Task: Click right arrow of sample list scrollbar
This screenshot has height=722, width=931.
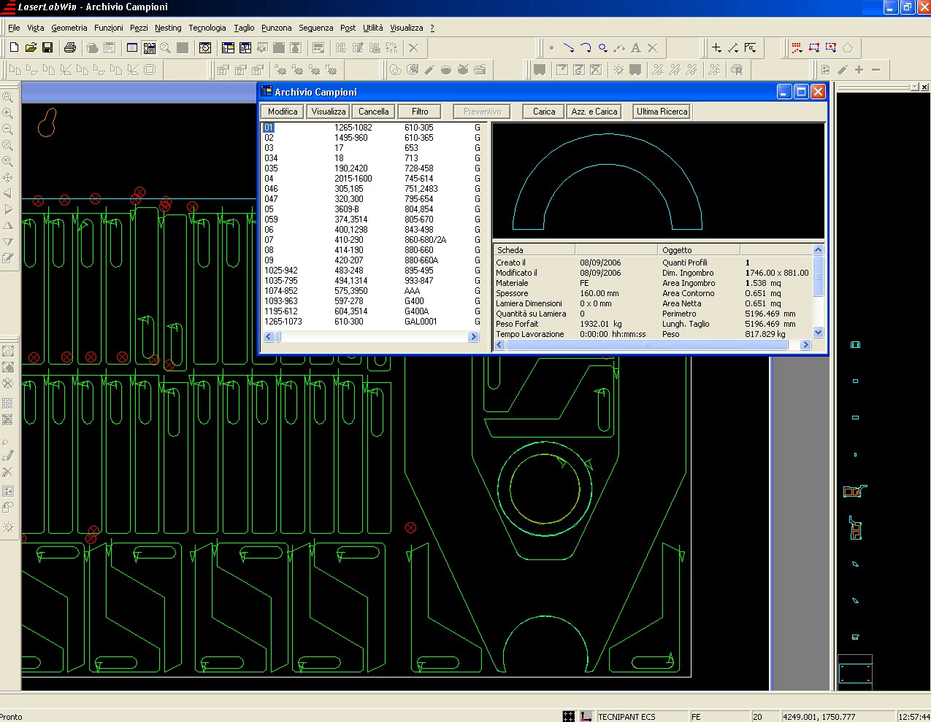Action: 473,337
